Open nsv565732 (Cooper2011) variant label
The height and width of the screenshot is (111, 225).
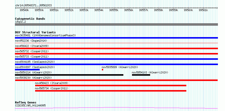point(32,51)
